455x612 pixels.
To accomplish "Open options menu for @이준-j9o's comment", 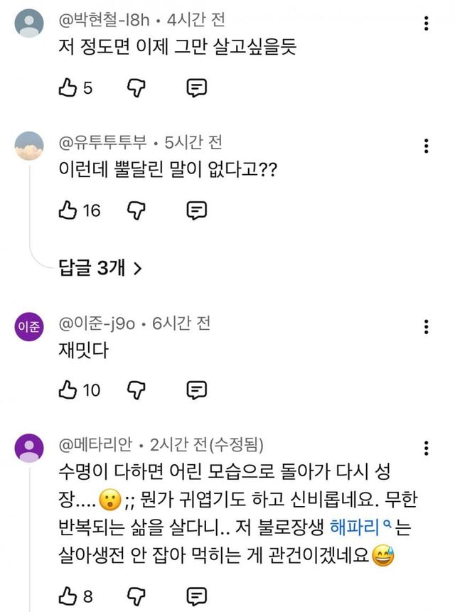I will (426, 326).
